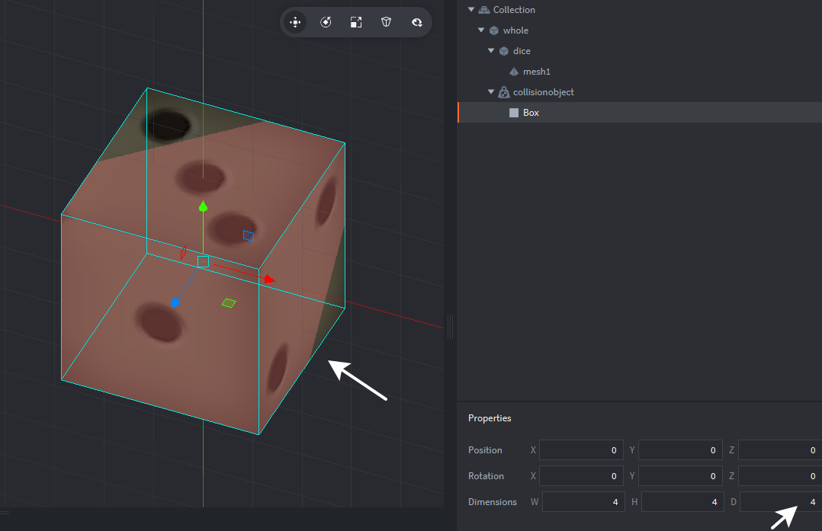This screenshot has height=531, width=822.
Task: Click the Dimensions W input field
Action: coord(583,501)
